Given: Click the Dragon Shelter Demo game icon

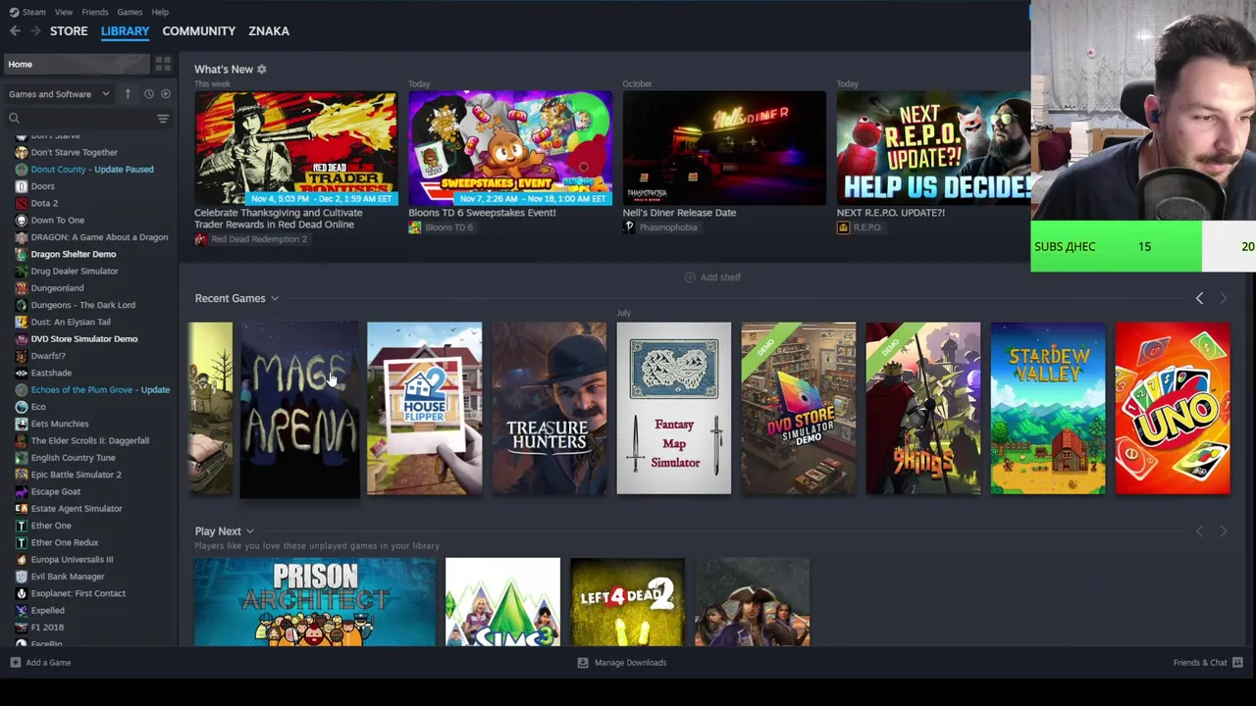Looking at the screenshot, I should pyautogui.click(x=22, y=254).
